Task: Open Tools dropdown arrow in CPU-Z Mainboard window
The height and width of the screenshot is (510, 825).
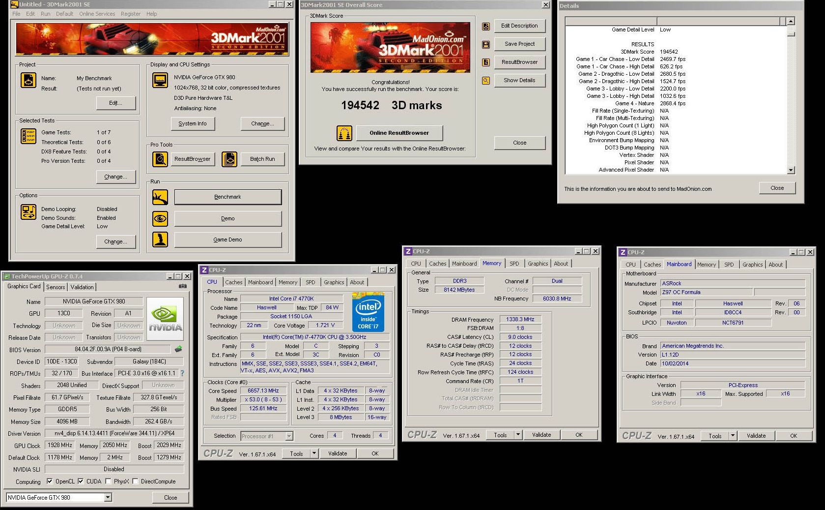Action: pyautogui.click(x=733, y=436)
